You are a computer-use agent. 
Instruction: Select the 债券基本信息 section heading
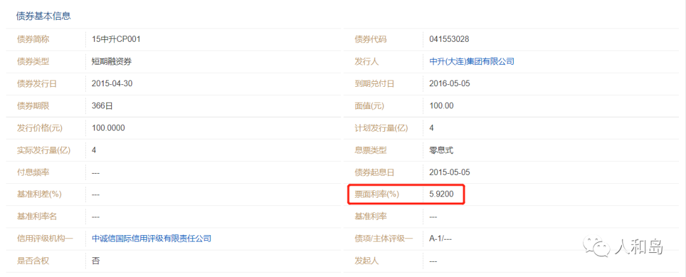pos(43,16)
